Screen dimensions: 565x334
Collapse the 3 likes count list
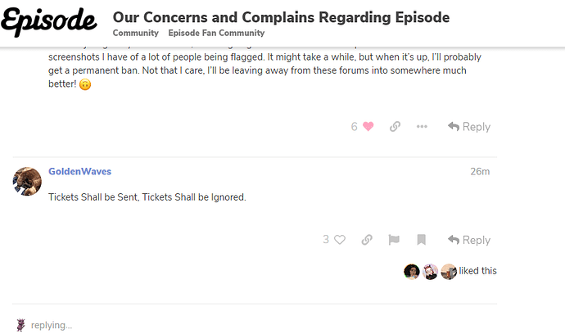pos(326,240)
